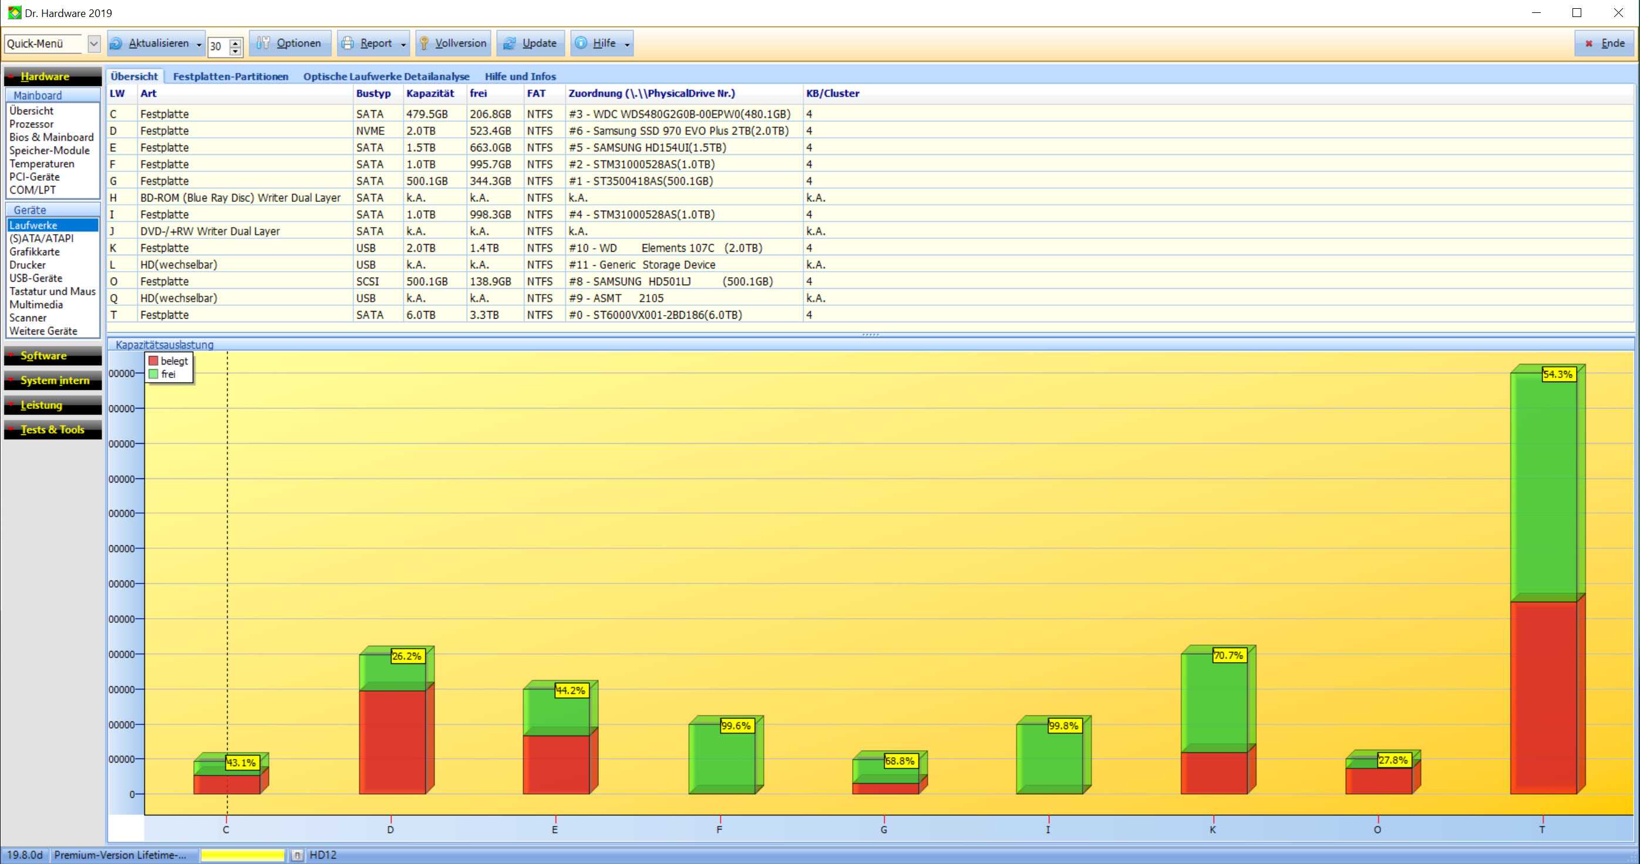Open Optionen via the tools icon
The image size is (1640, 864).
pos(263,43)
